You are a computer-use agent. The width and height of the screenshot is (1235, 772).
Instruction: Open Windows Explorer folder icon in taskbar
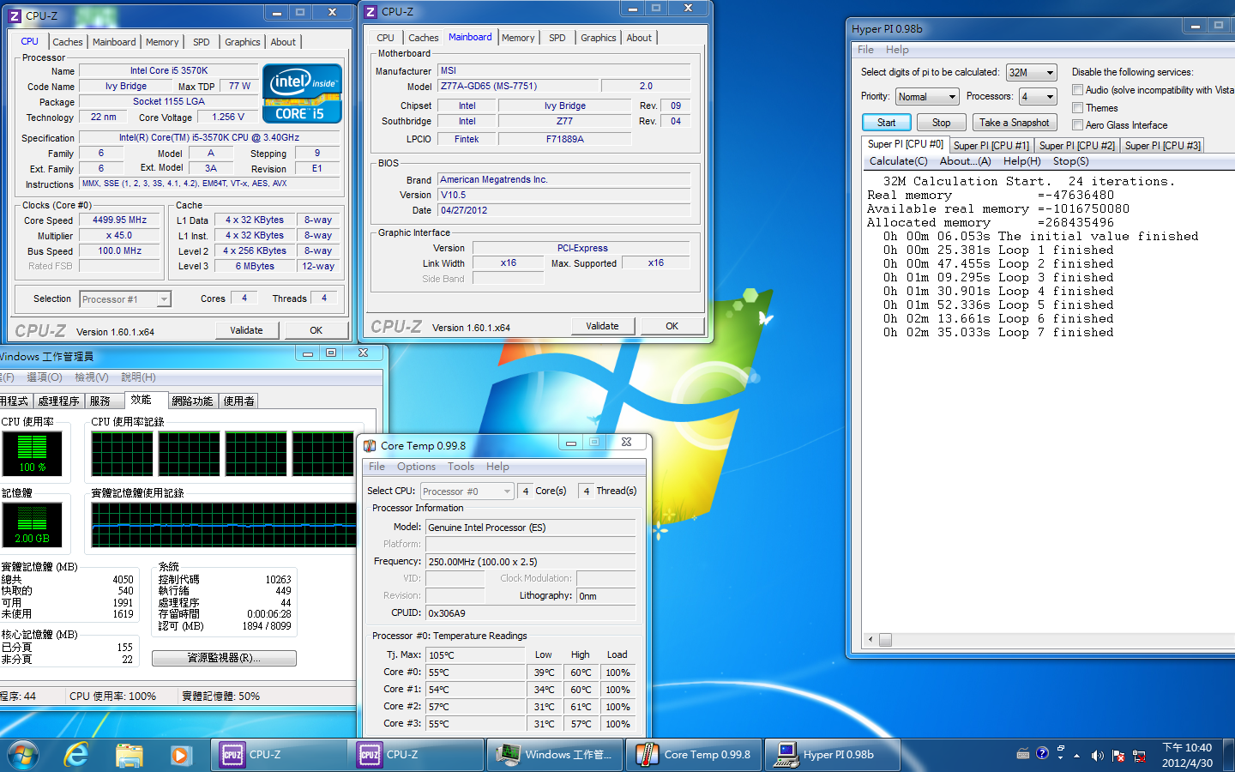(129, 755)
